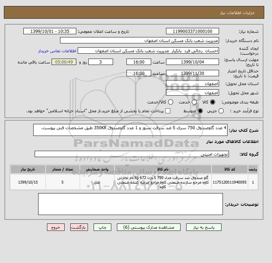This screenshot has width=272, height=263.
Task: Open مشاهده مدارک پیوستی (6) attachments
Action: click(x=149, y=227)
